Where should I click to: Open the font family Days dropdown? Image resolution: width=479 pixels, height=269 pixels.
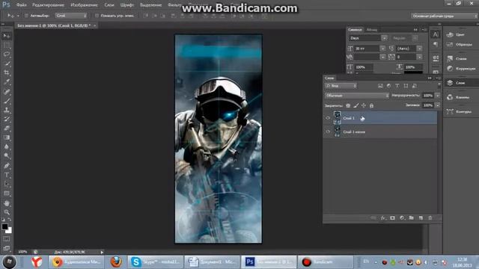pyautogui.click(x=384, y=38)
